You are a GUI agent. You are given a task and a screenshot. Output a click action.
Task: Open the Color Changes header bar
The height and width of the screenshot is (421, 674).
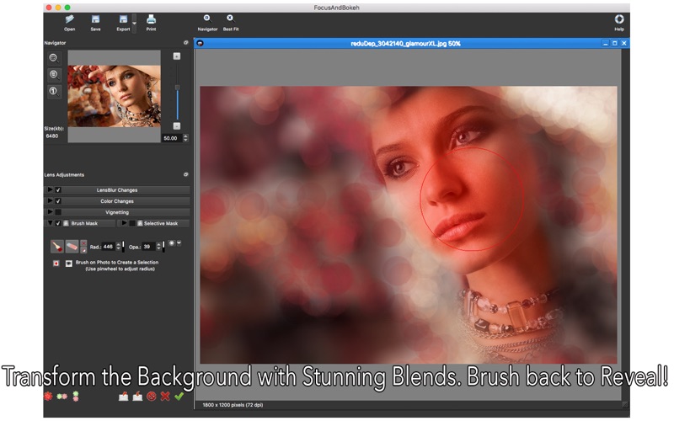pyautogui.click(x=117, y=201)
